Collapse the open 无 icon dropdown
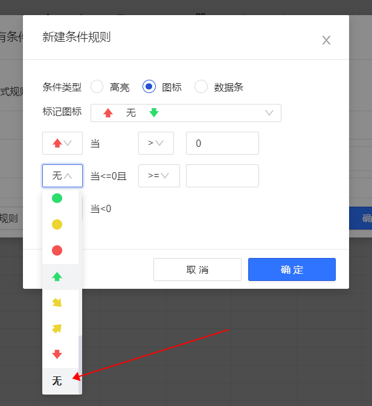The width and height of the screenshot is (372, 406). click(62, 176)
